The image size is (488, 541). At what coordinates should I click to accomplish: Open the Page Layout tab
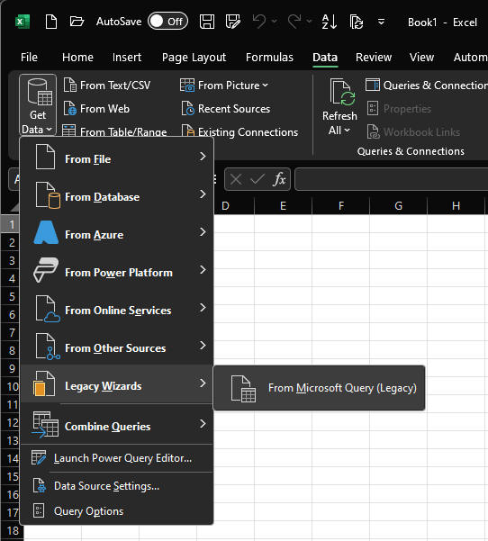click(194, 58)
